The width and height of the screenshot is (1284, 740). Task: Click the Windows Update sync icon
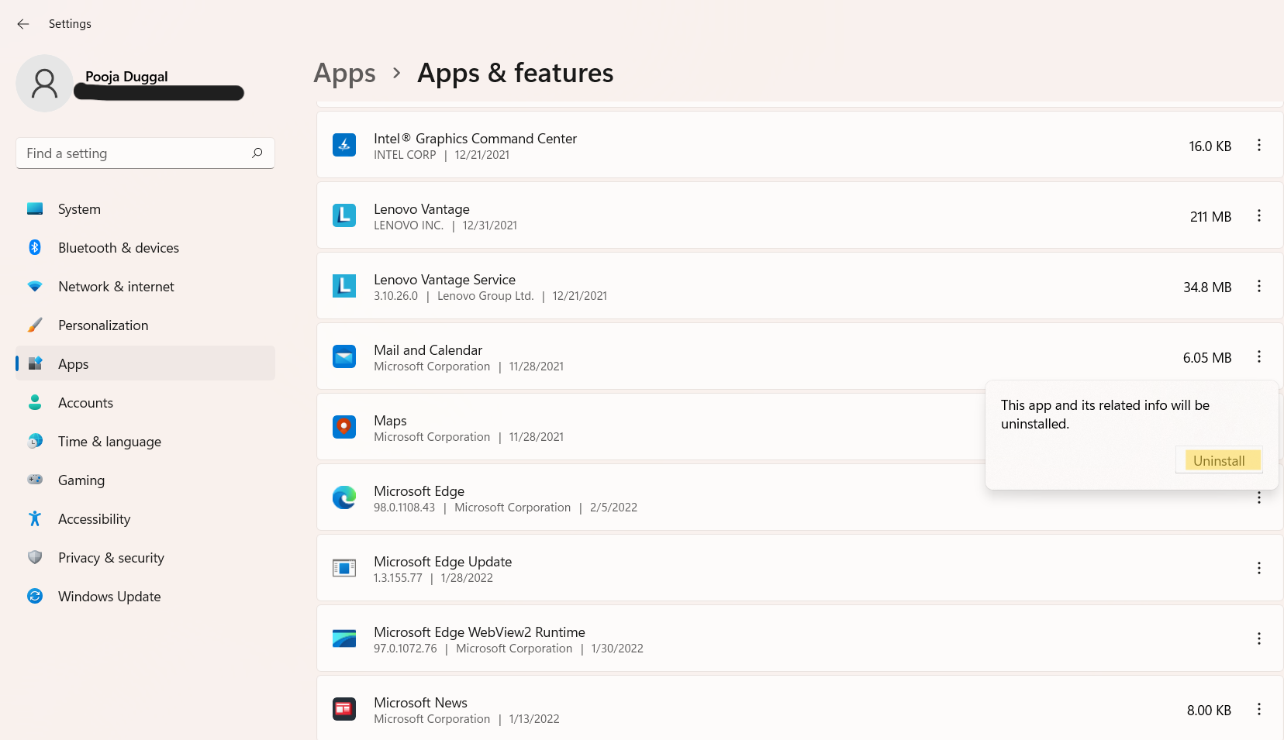(35, 596)
